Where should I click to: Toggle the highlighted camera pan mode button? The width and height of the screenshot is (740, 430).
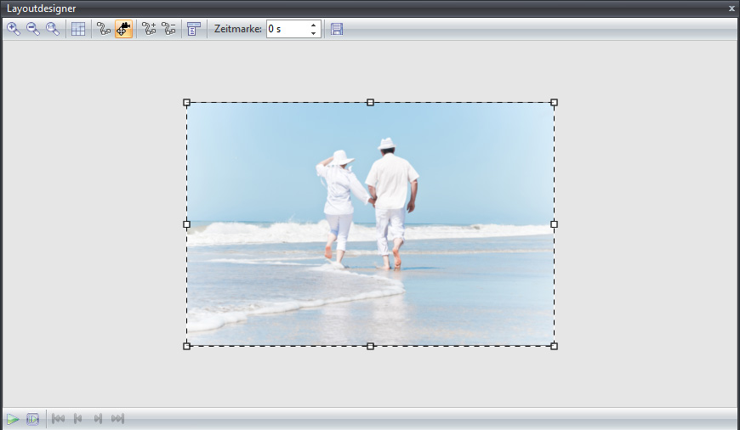(x=124, y=29)
